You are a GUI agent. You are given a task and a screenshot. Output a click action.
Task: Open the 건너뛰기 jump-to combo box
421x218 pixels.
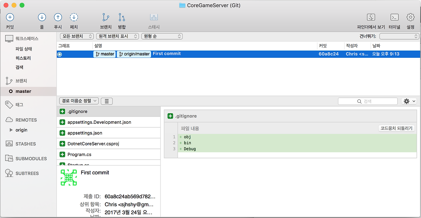tap(399, 36)
